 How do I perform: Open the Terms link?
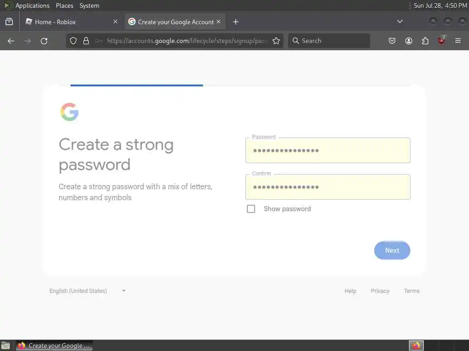(x=412, y=291)
